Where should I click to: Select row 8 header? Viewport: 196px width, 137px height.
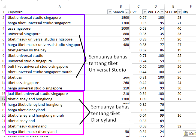[x=3, y=50]
